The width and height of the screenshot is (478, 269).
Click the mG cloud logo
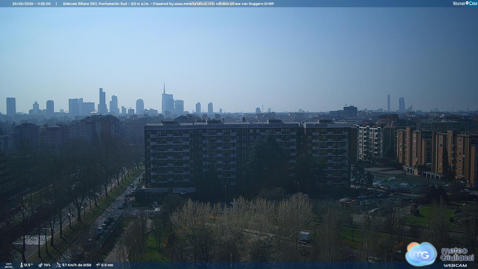421,254
